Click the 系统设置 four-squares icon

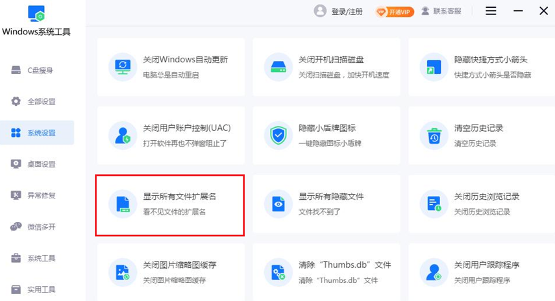point(16,132)
